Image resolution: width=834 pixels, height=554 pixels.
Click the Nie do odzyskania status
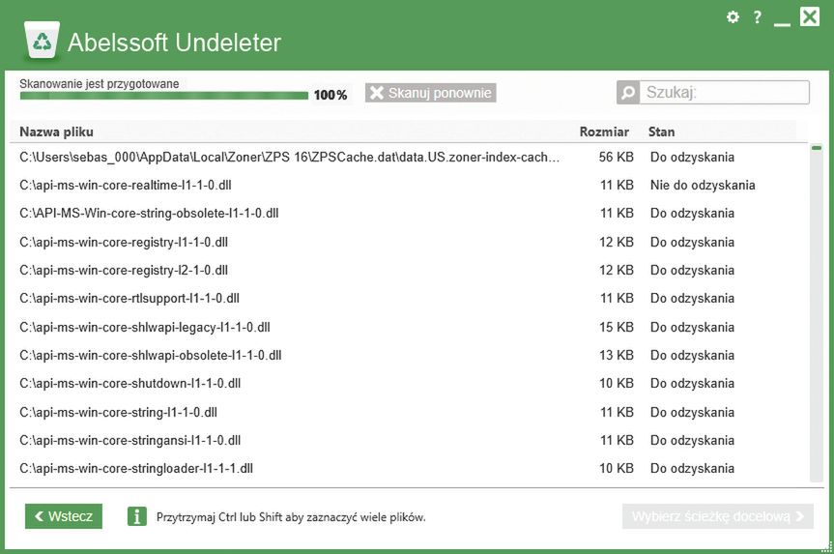(x=703, y=186)
